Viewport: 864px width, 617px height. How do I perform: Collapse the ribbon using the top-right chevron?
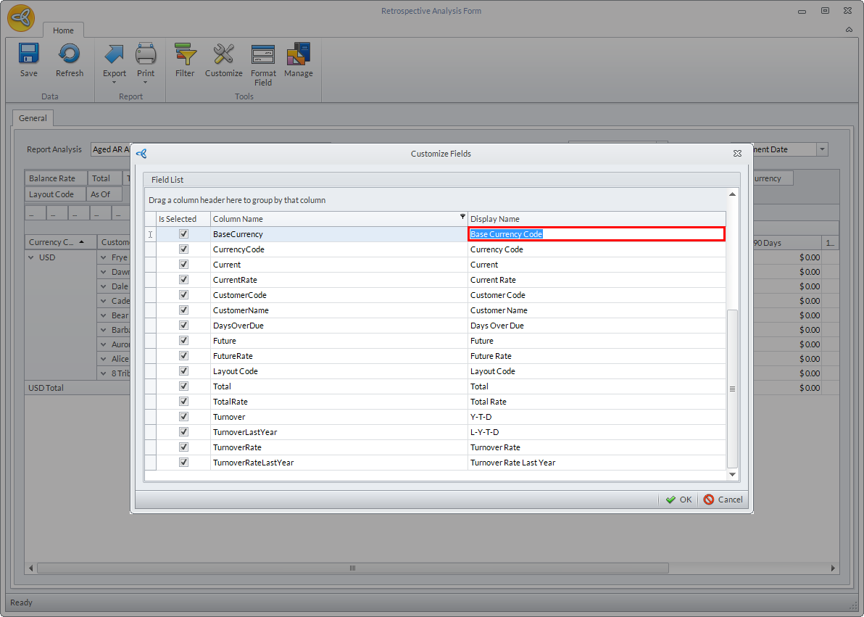click(x=849, y=30)
